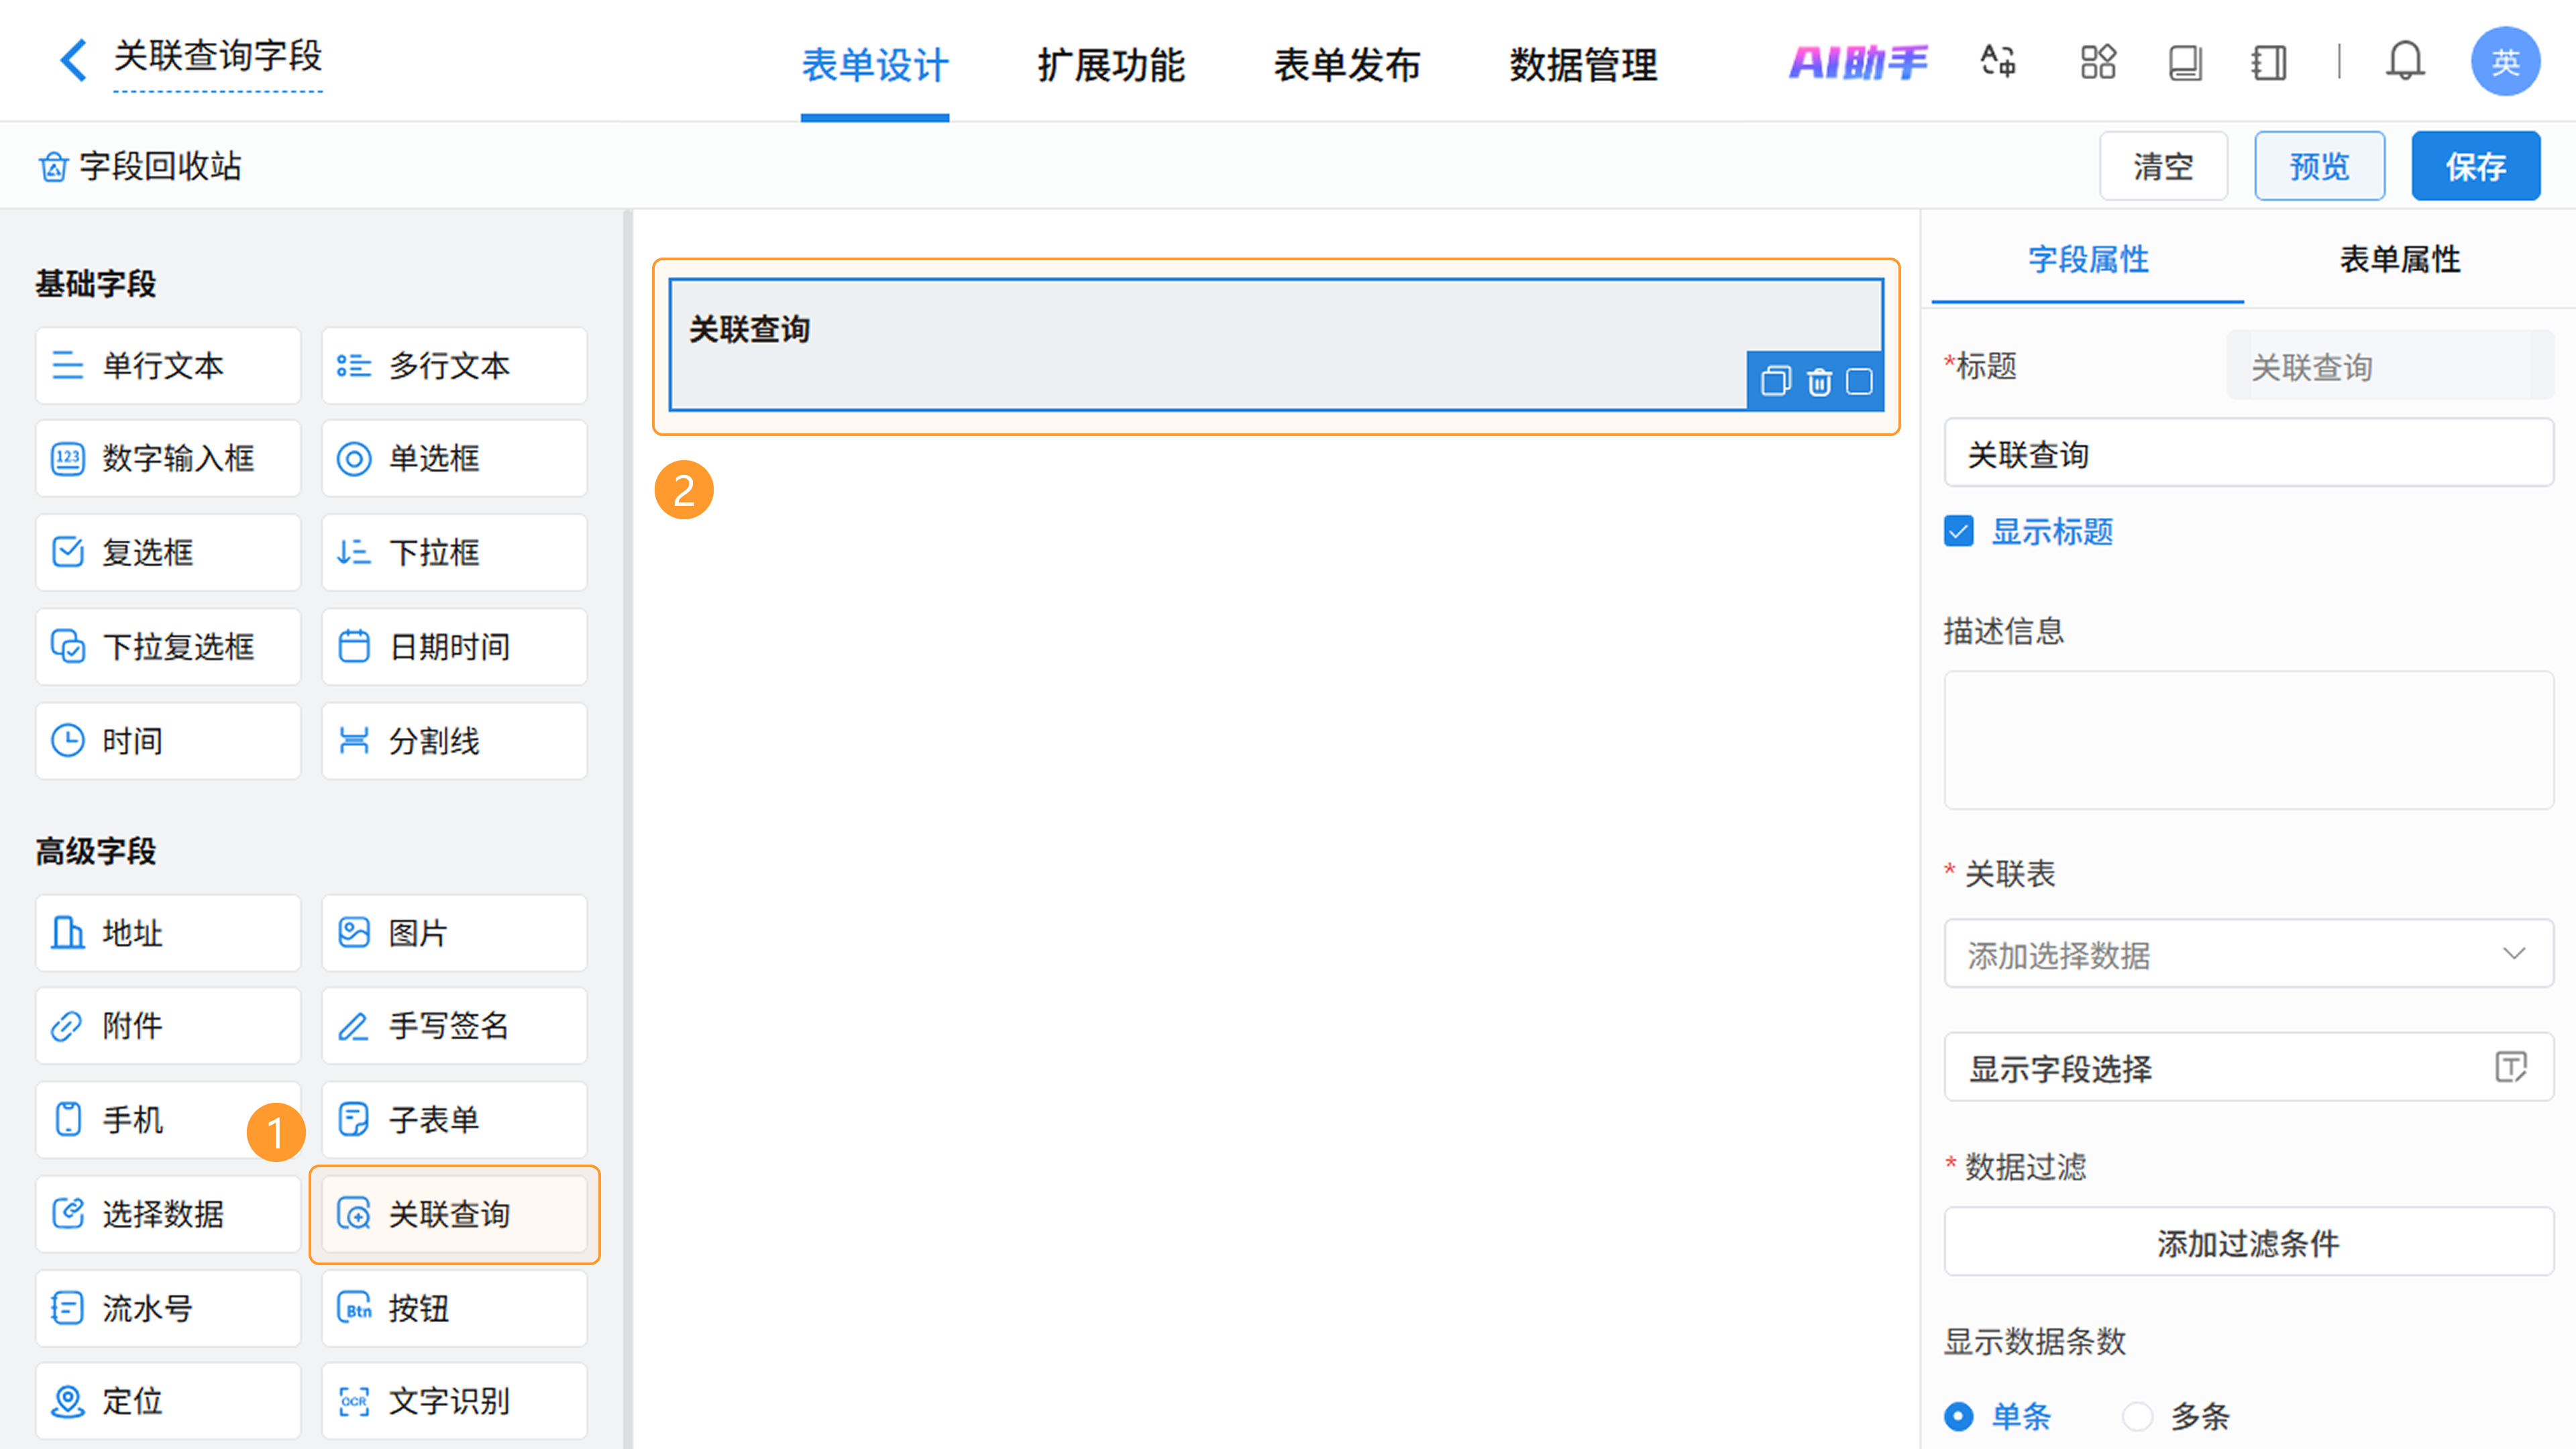The image size is (2576, 1449).
Task: Click 添加过滤条件 button
Action: pos(2248,1241)
